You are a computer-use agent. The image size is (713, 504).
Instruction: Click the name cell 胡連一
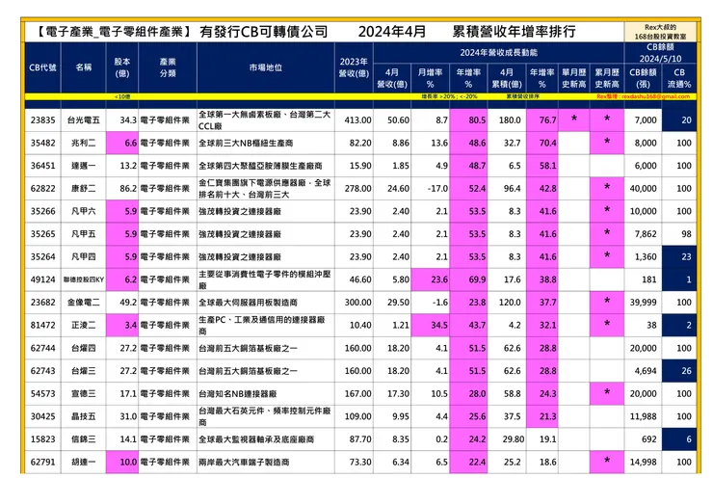(x=83, y=462)
